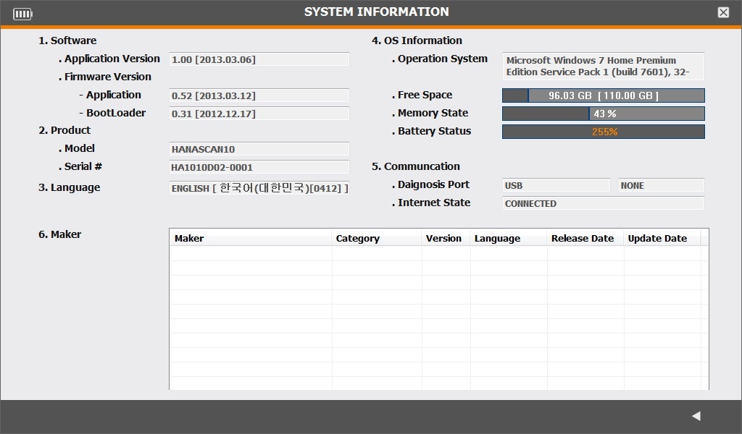Click the Update Date column header
This screenshot has width=742, height=434.
pyautogui.click(x=661, y=238)
